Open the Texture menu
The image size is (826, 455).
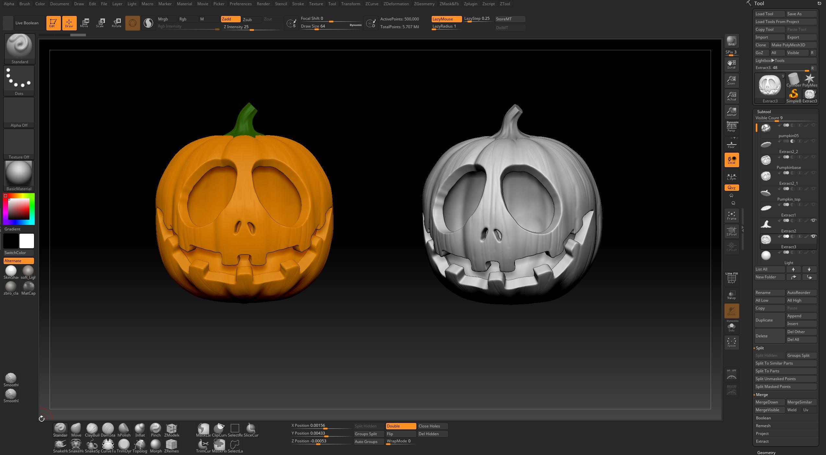[x=316, y=4]
